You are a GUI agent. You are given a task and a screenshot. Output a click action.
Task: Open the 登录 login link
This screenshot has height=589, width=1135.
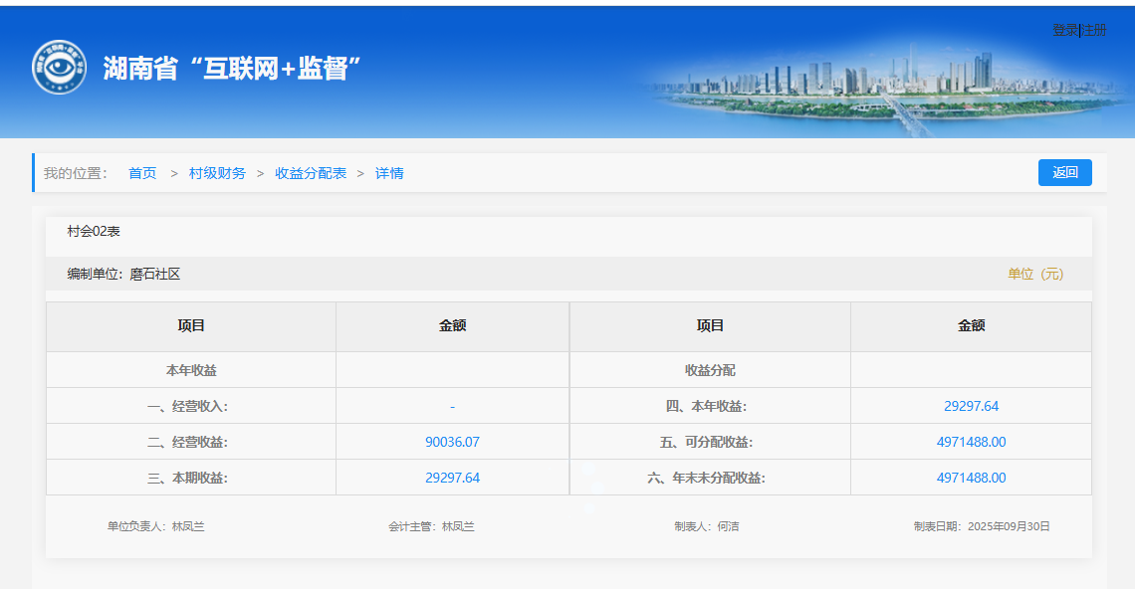point(1065,30)
